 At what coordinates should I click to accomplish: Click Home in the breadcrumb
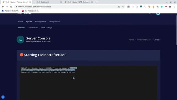[x=131, y=40]
